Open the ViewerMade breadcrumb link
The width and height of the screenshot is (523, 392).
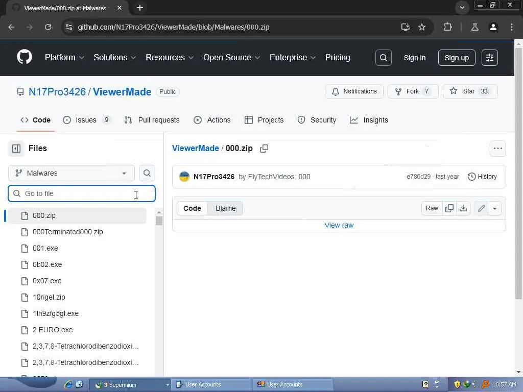tap(196, 149)
